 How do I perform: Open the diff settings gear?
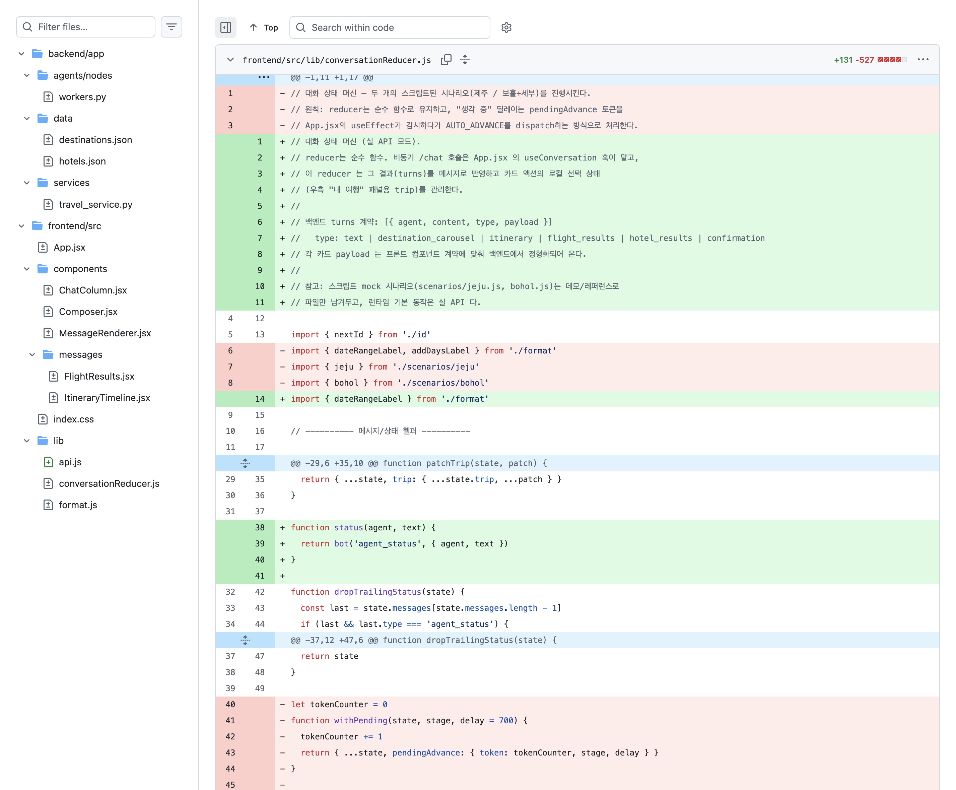[506, 27]
